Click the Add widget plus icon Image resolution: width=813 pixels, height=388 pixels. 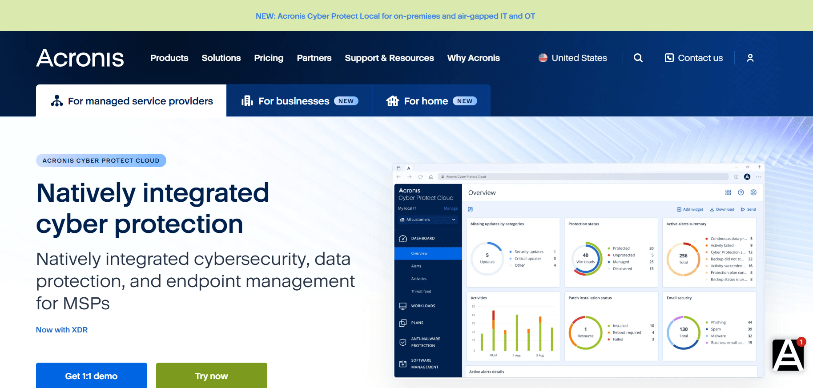[x=679, y=209]
